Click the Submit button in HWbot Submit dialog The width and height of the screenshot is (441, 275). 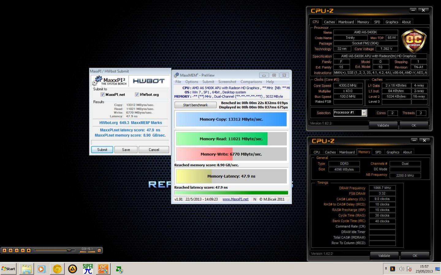click(x=102, y=150)
